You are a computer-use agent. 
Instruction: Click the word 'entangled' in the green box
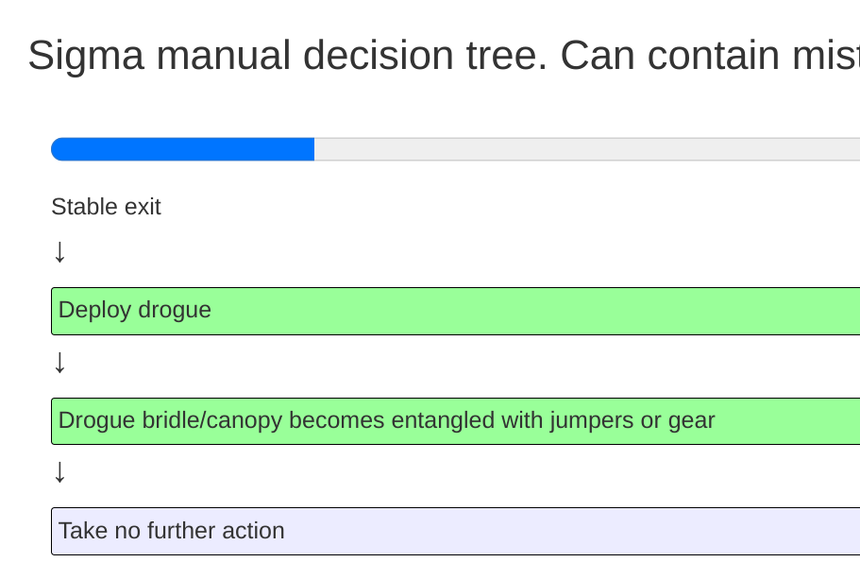pos(443,421)
